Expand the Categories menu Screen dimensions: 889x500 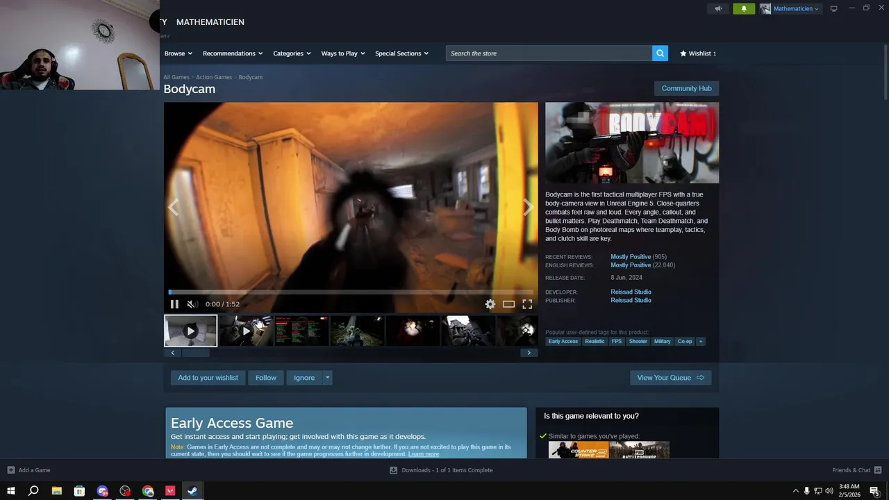tap(292, 53)
